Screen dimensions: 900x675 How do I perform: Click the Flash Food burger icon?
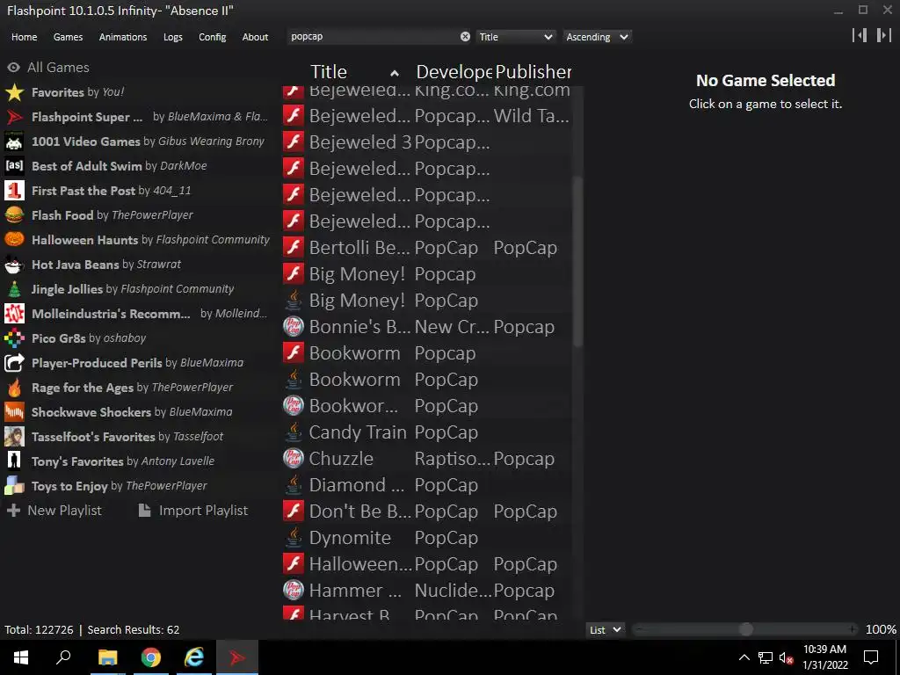click(x=14, y=215)
